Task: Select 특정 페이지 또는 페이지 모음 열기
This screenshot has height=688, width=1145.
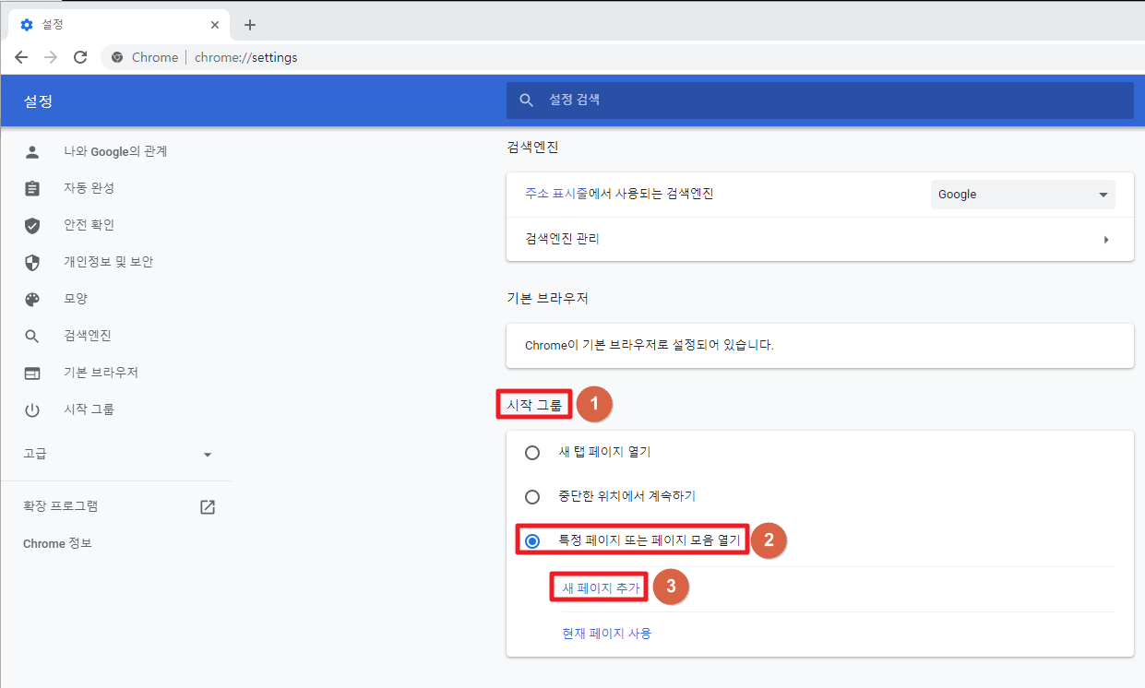Action: click(532, 540)
